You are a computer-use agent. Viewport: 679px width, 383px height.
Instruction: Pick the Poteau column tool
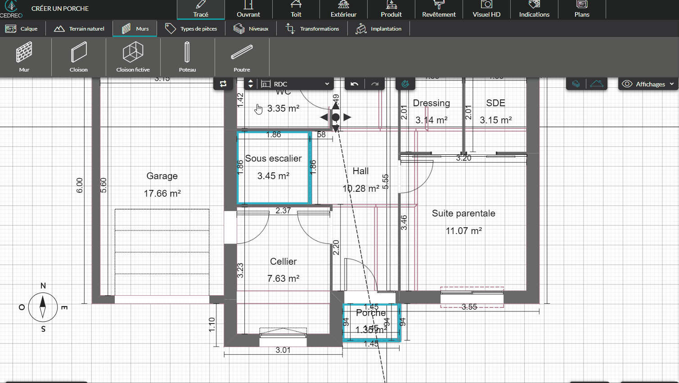[187, 57]
